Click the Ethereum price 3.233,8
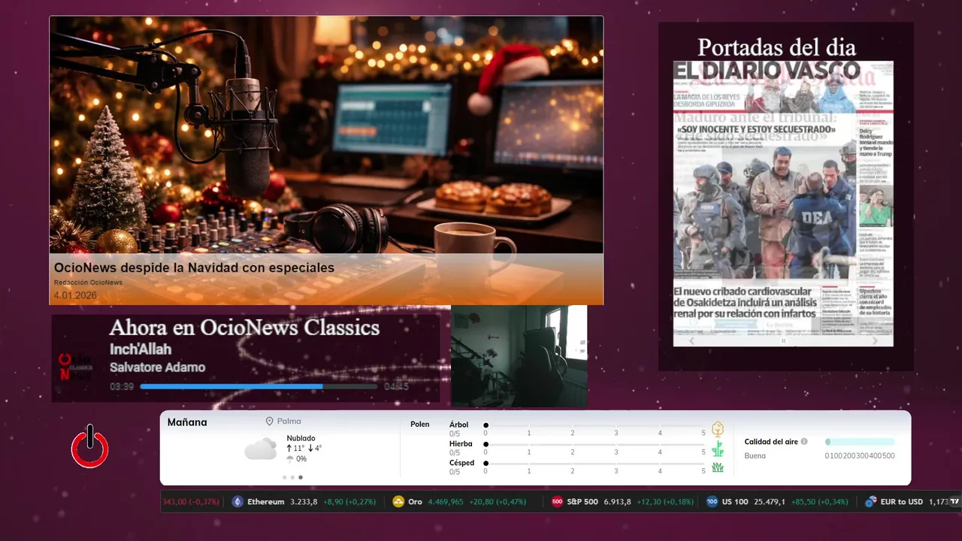 304,502
